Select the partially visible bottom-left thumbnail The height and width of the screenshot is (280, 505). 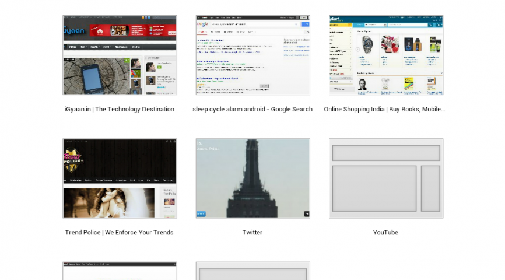coord(120,271)
